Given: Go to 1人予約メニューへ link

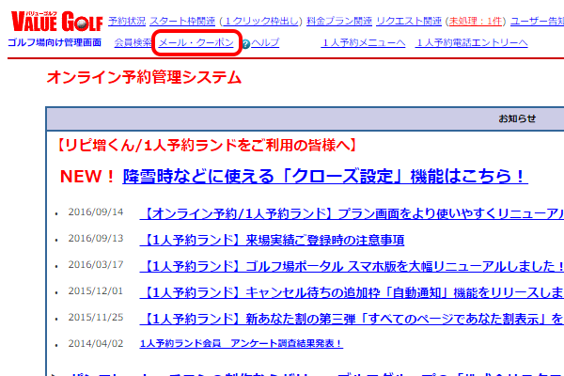Looking at the screenshot, I should coord(363,43).
